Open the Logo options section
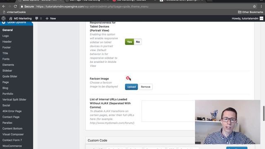Screen dimensions: 265x149 tap(5, 36)
